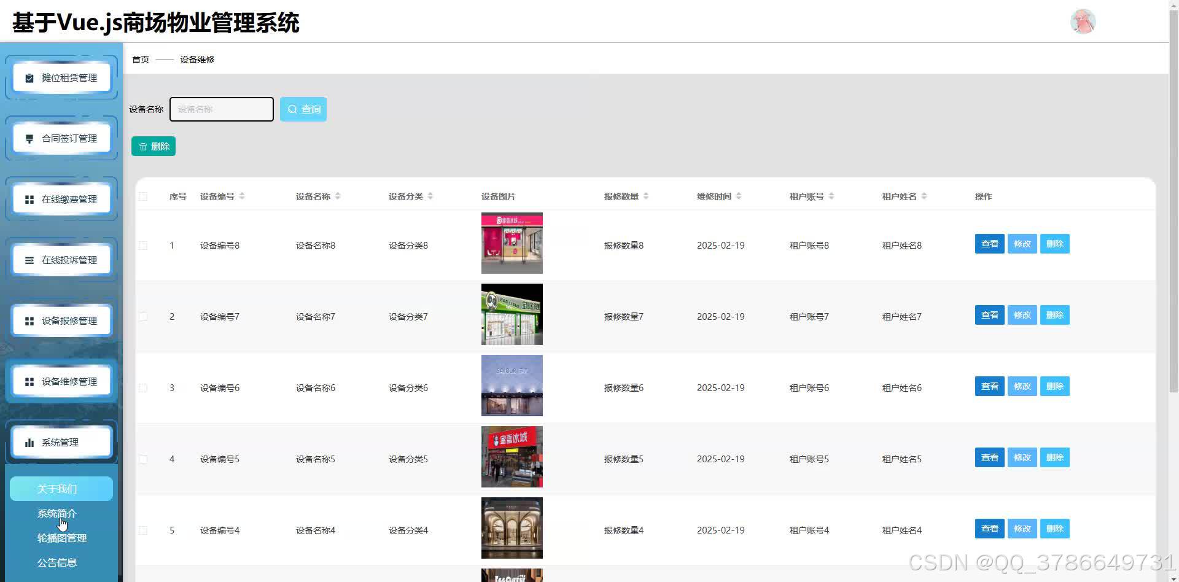1179x582 pixels.
Task: Sort by 报修数量 column arrows
Action: click(x=646, y=196)
